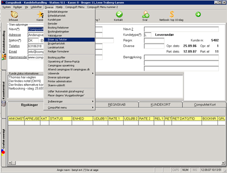Choose Campingpas opsætning menu entry
Image resolution: width=227 pixels, height=173 pixels.
click(x=69, y=66)
